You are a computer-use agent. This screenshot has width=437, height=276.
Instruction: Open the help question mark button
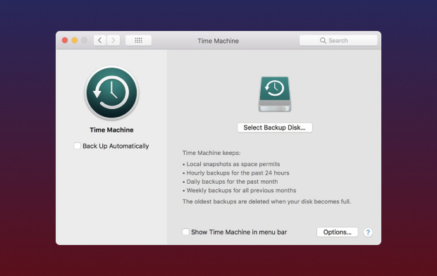click(x=368, y=232)
